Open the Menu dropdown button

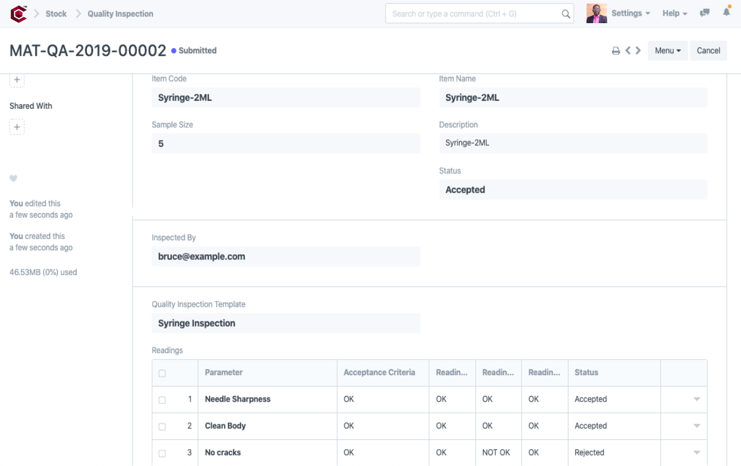tap(667, 51)
